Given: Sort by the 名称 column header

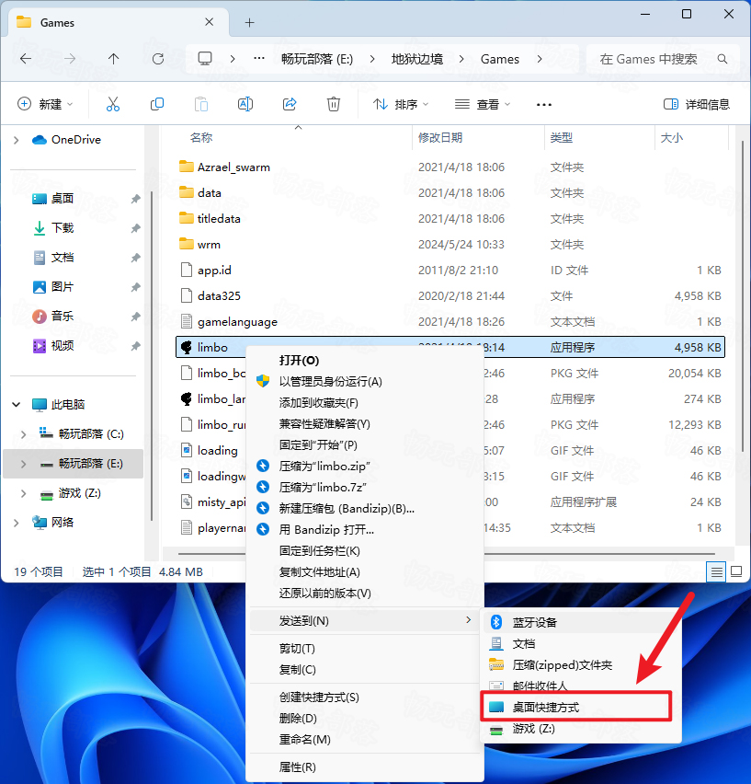Looking at the screenshot, I should pos(201,137).
